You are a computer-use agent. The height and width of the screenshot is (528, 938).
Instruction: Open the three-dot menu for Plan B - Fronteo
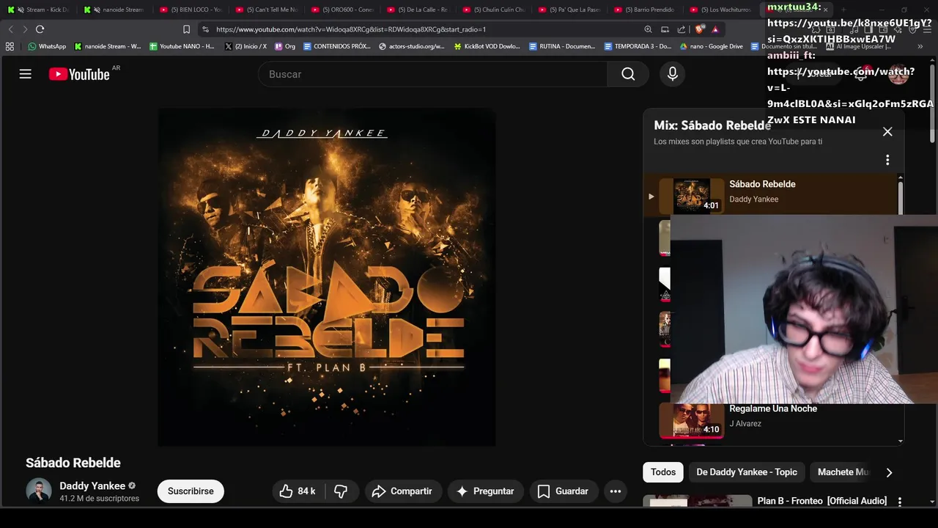point(900,502)
